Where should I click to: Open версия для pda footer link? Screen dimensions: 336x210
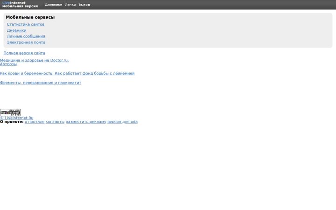pos(122,122)
